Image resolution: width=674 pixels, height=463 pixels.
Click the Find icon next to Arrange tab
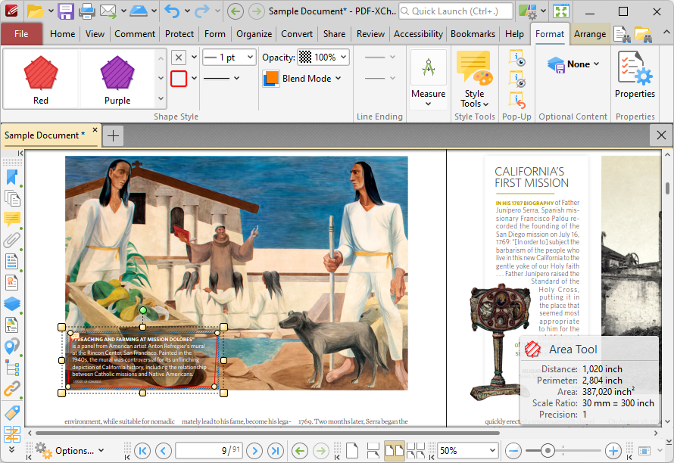click(622, 34)
